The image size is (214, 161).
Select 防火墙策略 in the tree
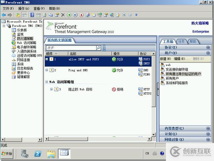click(x=25, y=39)
